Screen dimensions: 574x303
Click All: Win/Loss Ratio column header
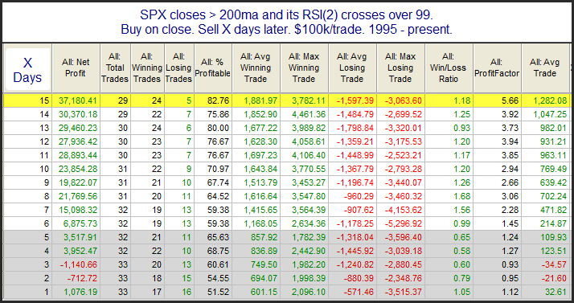(449, 68)
